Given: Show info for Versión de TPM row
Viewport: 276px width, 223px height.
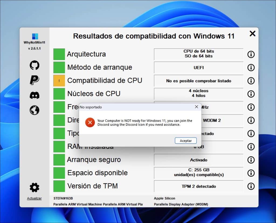Looking at the screenshot, I should tap(251, 186).
